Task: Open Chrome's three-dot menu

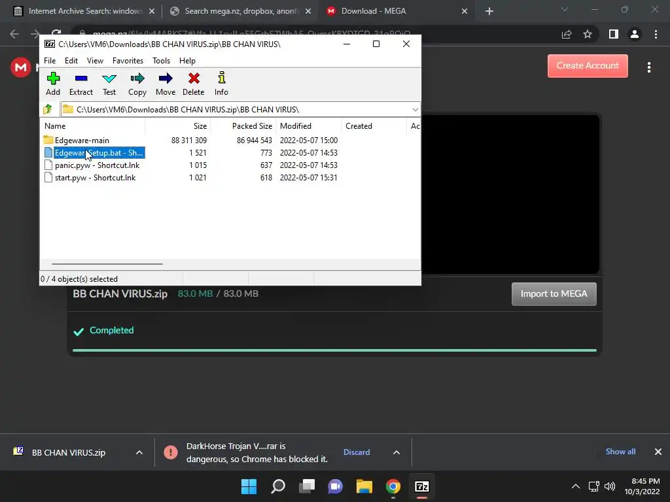Action: click(x=656, y=34)
